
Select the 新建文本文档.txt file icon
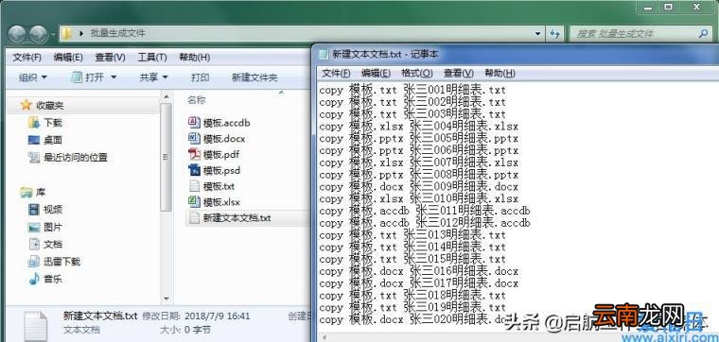tap(194, 218)
